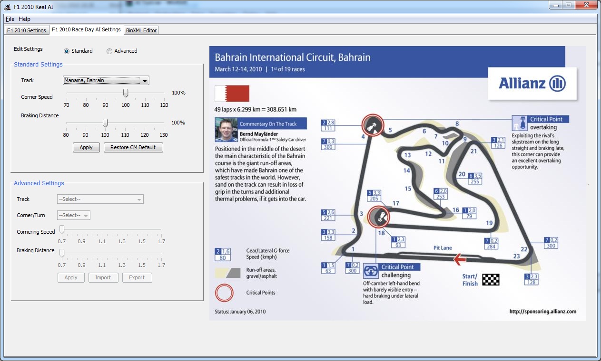Click the red critical point marker near turn 18
Viewport: 601px width, 361px height.
click(x=379, y=218)
